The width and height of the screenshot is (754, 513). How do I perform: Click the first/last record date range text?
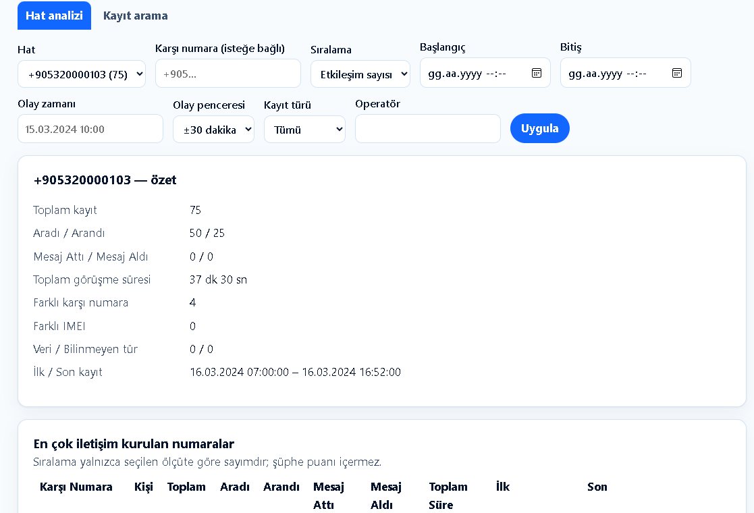pyautogui.click(x=295, y=372)
